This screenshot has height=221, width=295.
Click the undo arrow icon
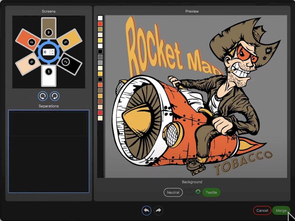[147, 210]
